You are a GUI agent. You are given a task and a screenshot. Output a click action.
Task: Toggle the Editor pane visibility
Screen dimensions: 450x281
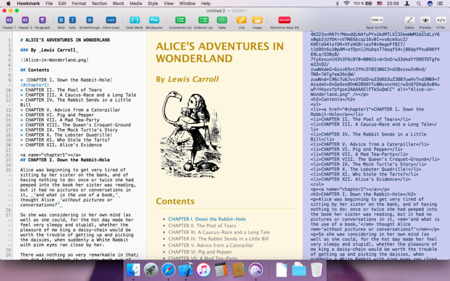point(409,20)
